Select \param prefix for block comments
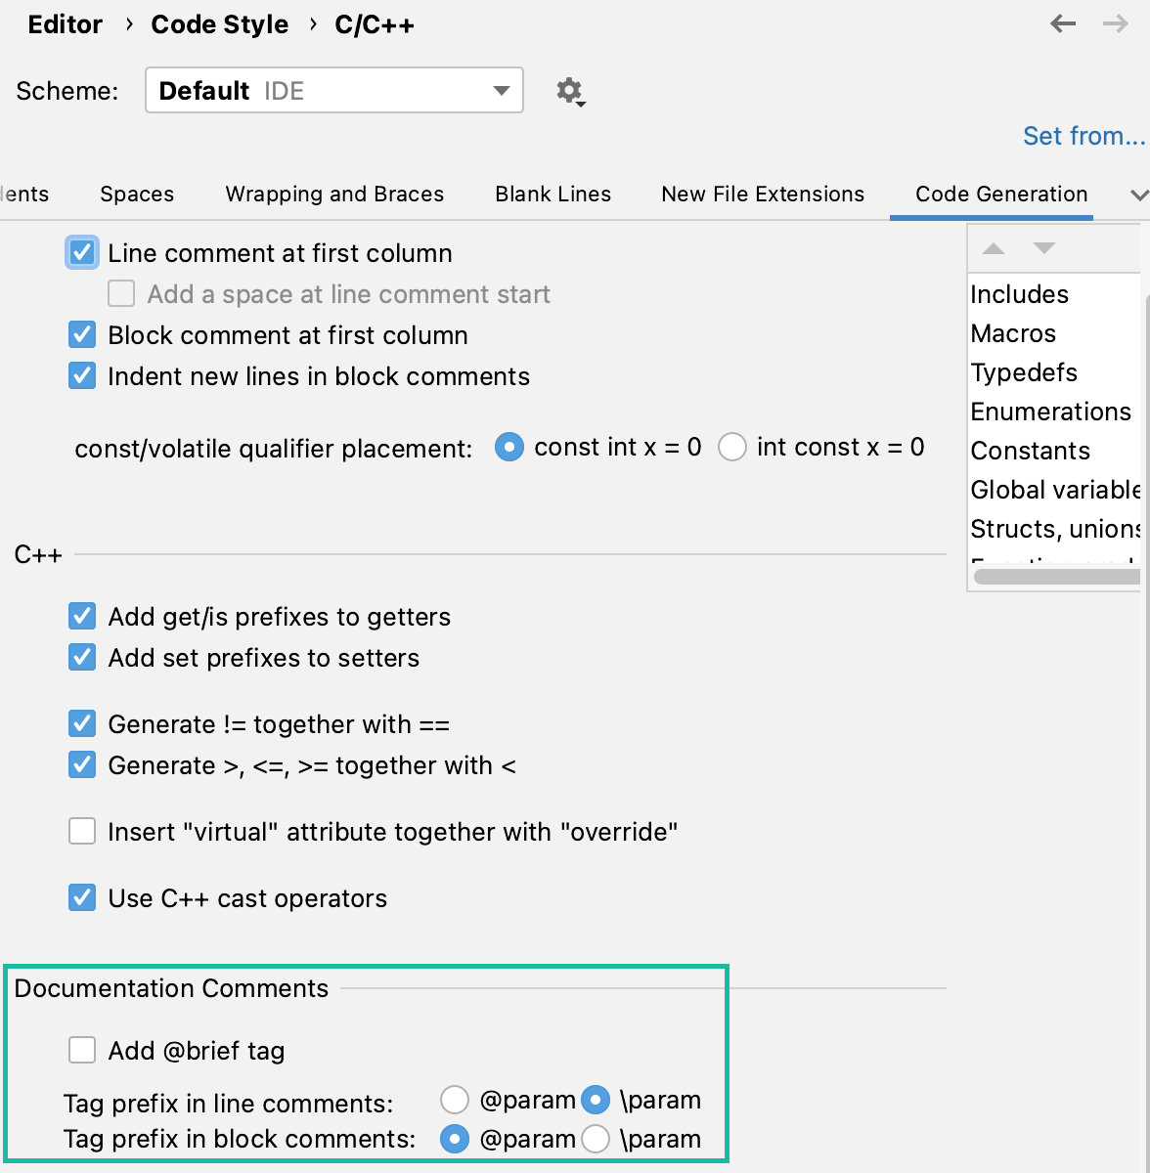Image resolution: width=1150 pixels, height=1173 pixels. point(596,1139)
